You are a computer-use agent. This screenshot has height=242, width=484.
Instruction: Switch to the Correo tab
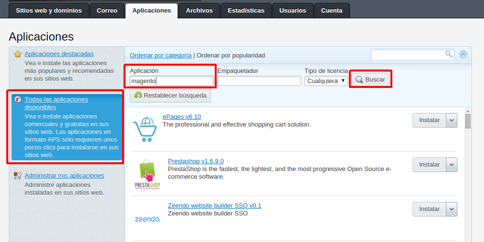pyautogui.click(x=107, y=11)
